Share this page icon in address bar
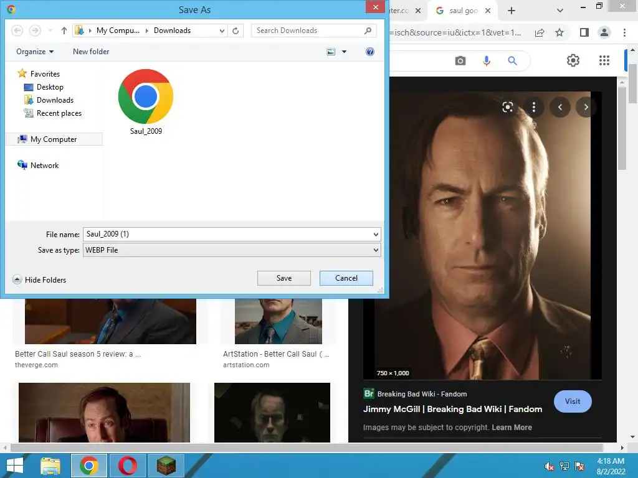The height and width of the screenshot is (478, 638). (540, 32)
